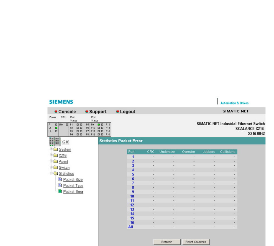Click the green Packet Error page icon
Screen dimensions: 274x246
coord(60,191)
